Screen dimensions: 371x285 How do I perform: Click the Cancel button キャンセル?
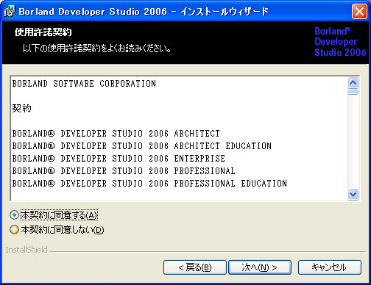pos(330,267)
